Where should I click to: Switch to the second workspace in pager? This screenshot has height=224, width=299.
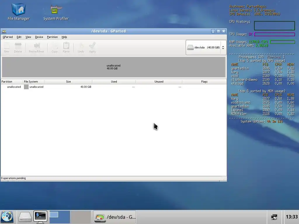[81, 217]
